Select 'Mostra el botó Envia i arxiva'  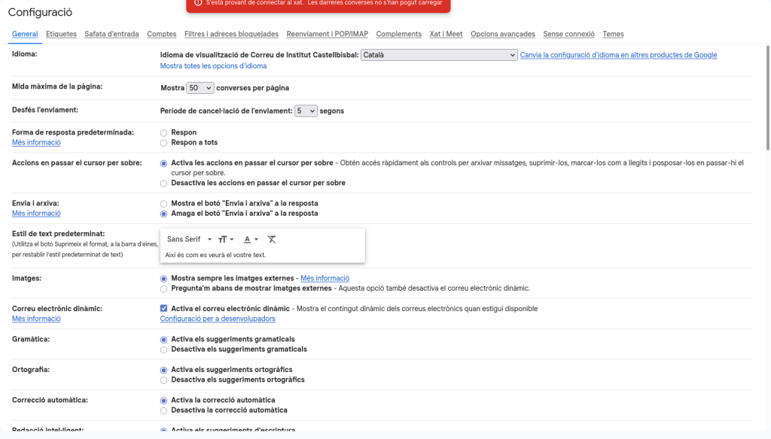[x=164, y=204]
